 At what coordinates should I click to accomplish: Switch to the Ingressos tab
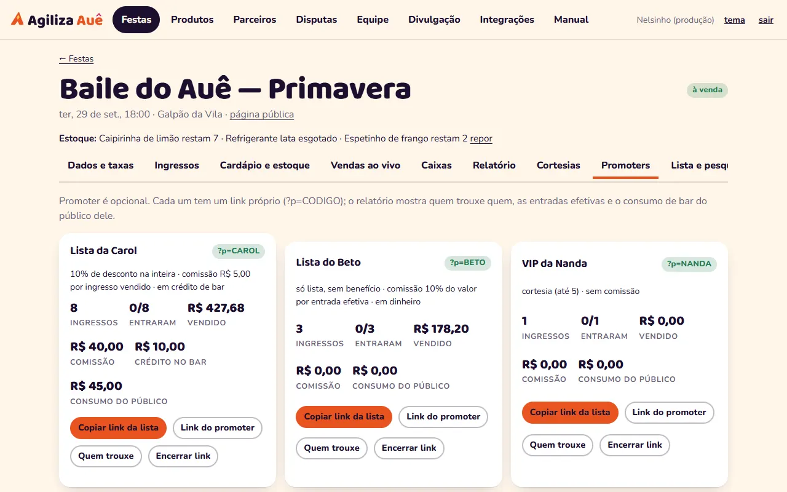click(177, 165)
